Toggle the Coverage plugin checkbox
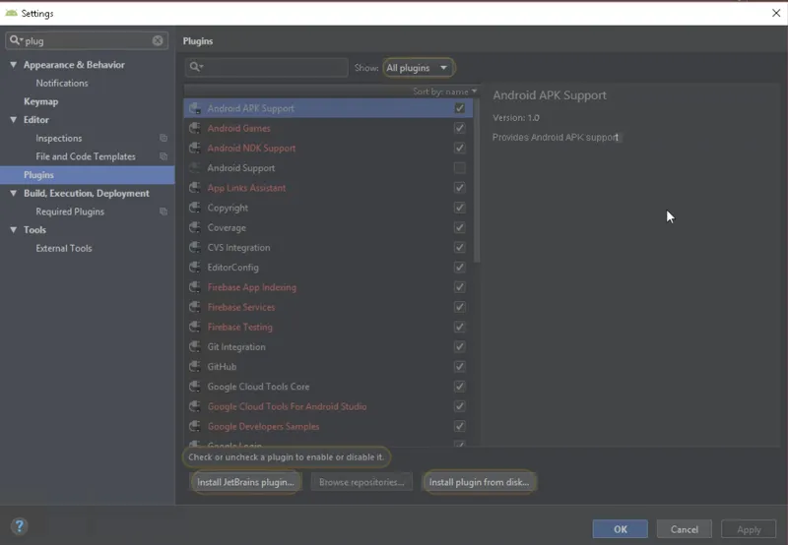 click(459, 227)
